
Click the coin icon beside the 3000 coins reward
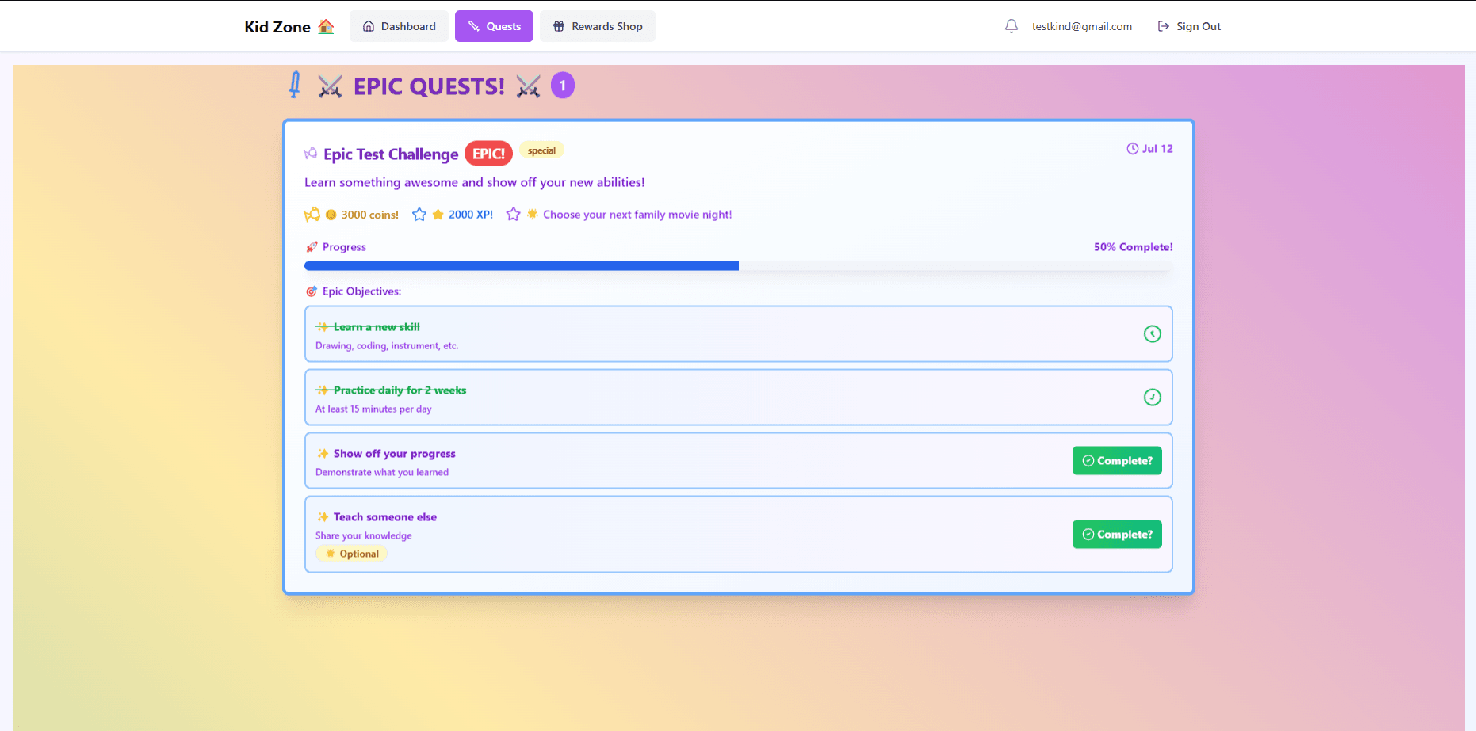tap(330, 214)
